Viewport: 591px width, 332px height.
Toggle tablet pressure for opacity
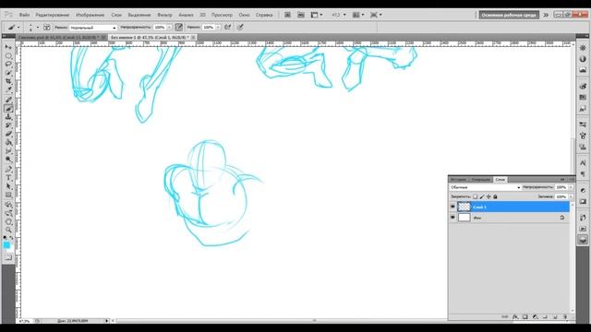coord(178,27)
